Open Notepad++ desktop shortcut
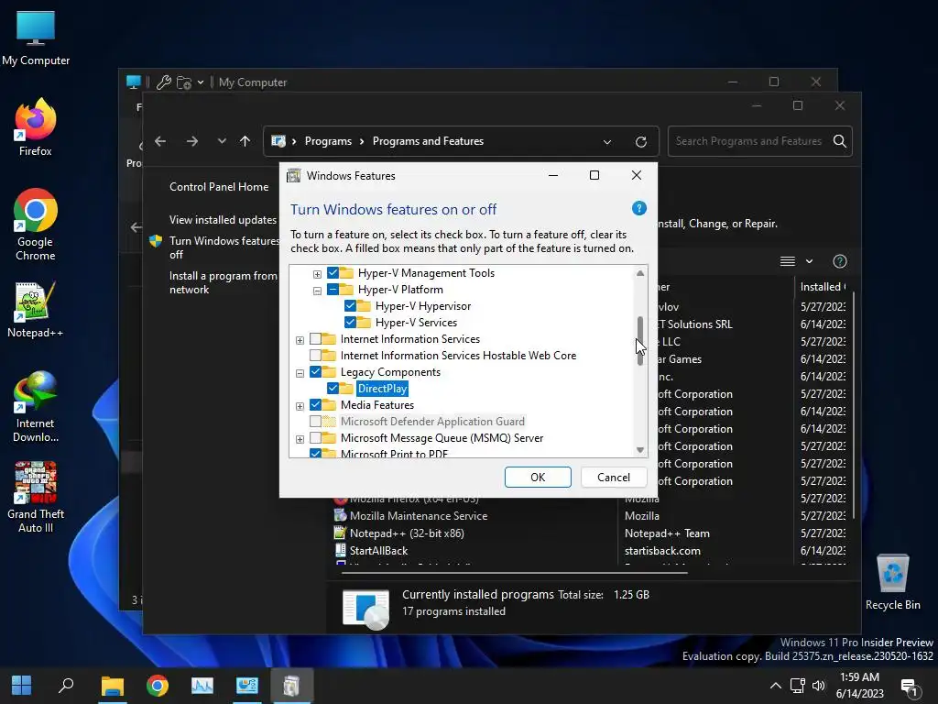Image resolution: width=938 pixels, height=704 pixels. point(36,310)
